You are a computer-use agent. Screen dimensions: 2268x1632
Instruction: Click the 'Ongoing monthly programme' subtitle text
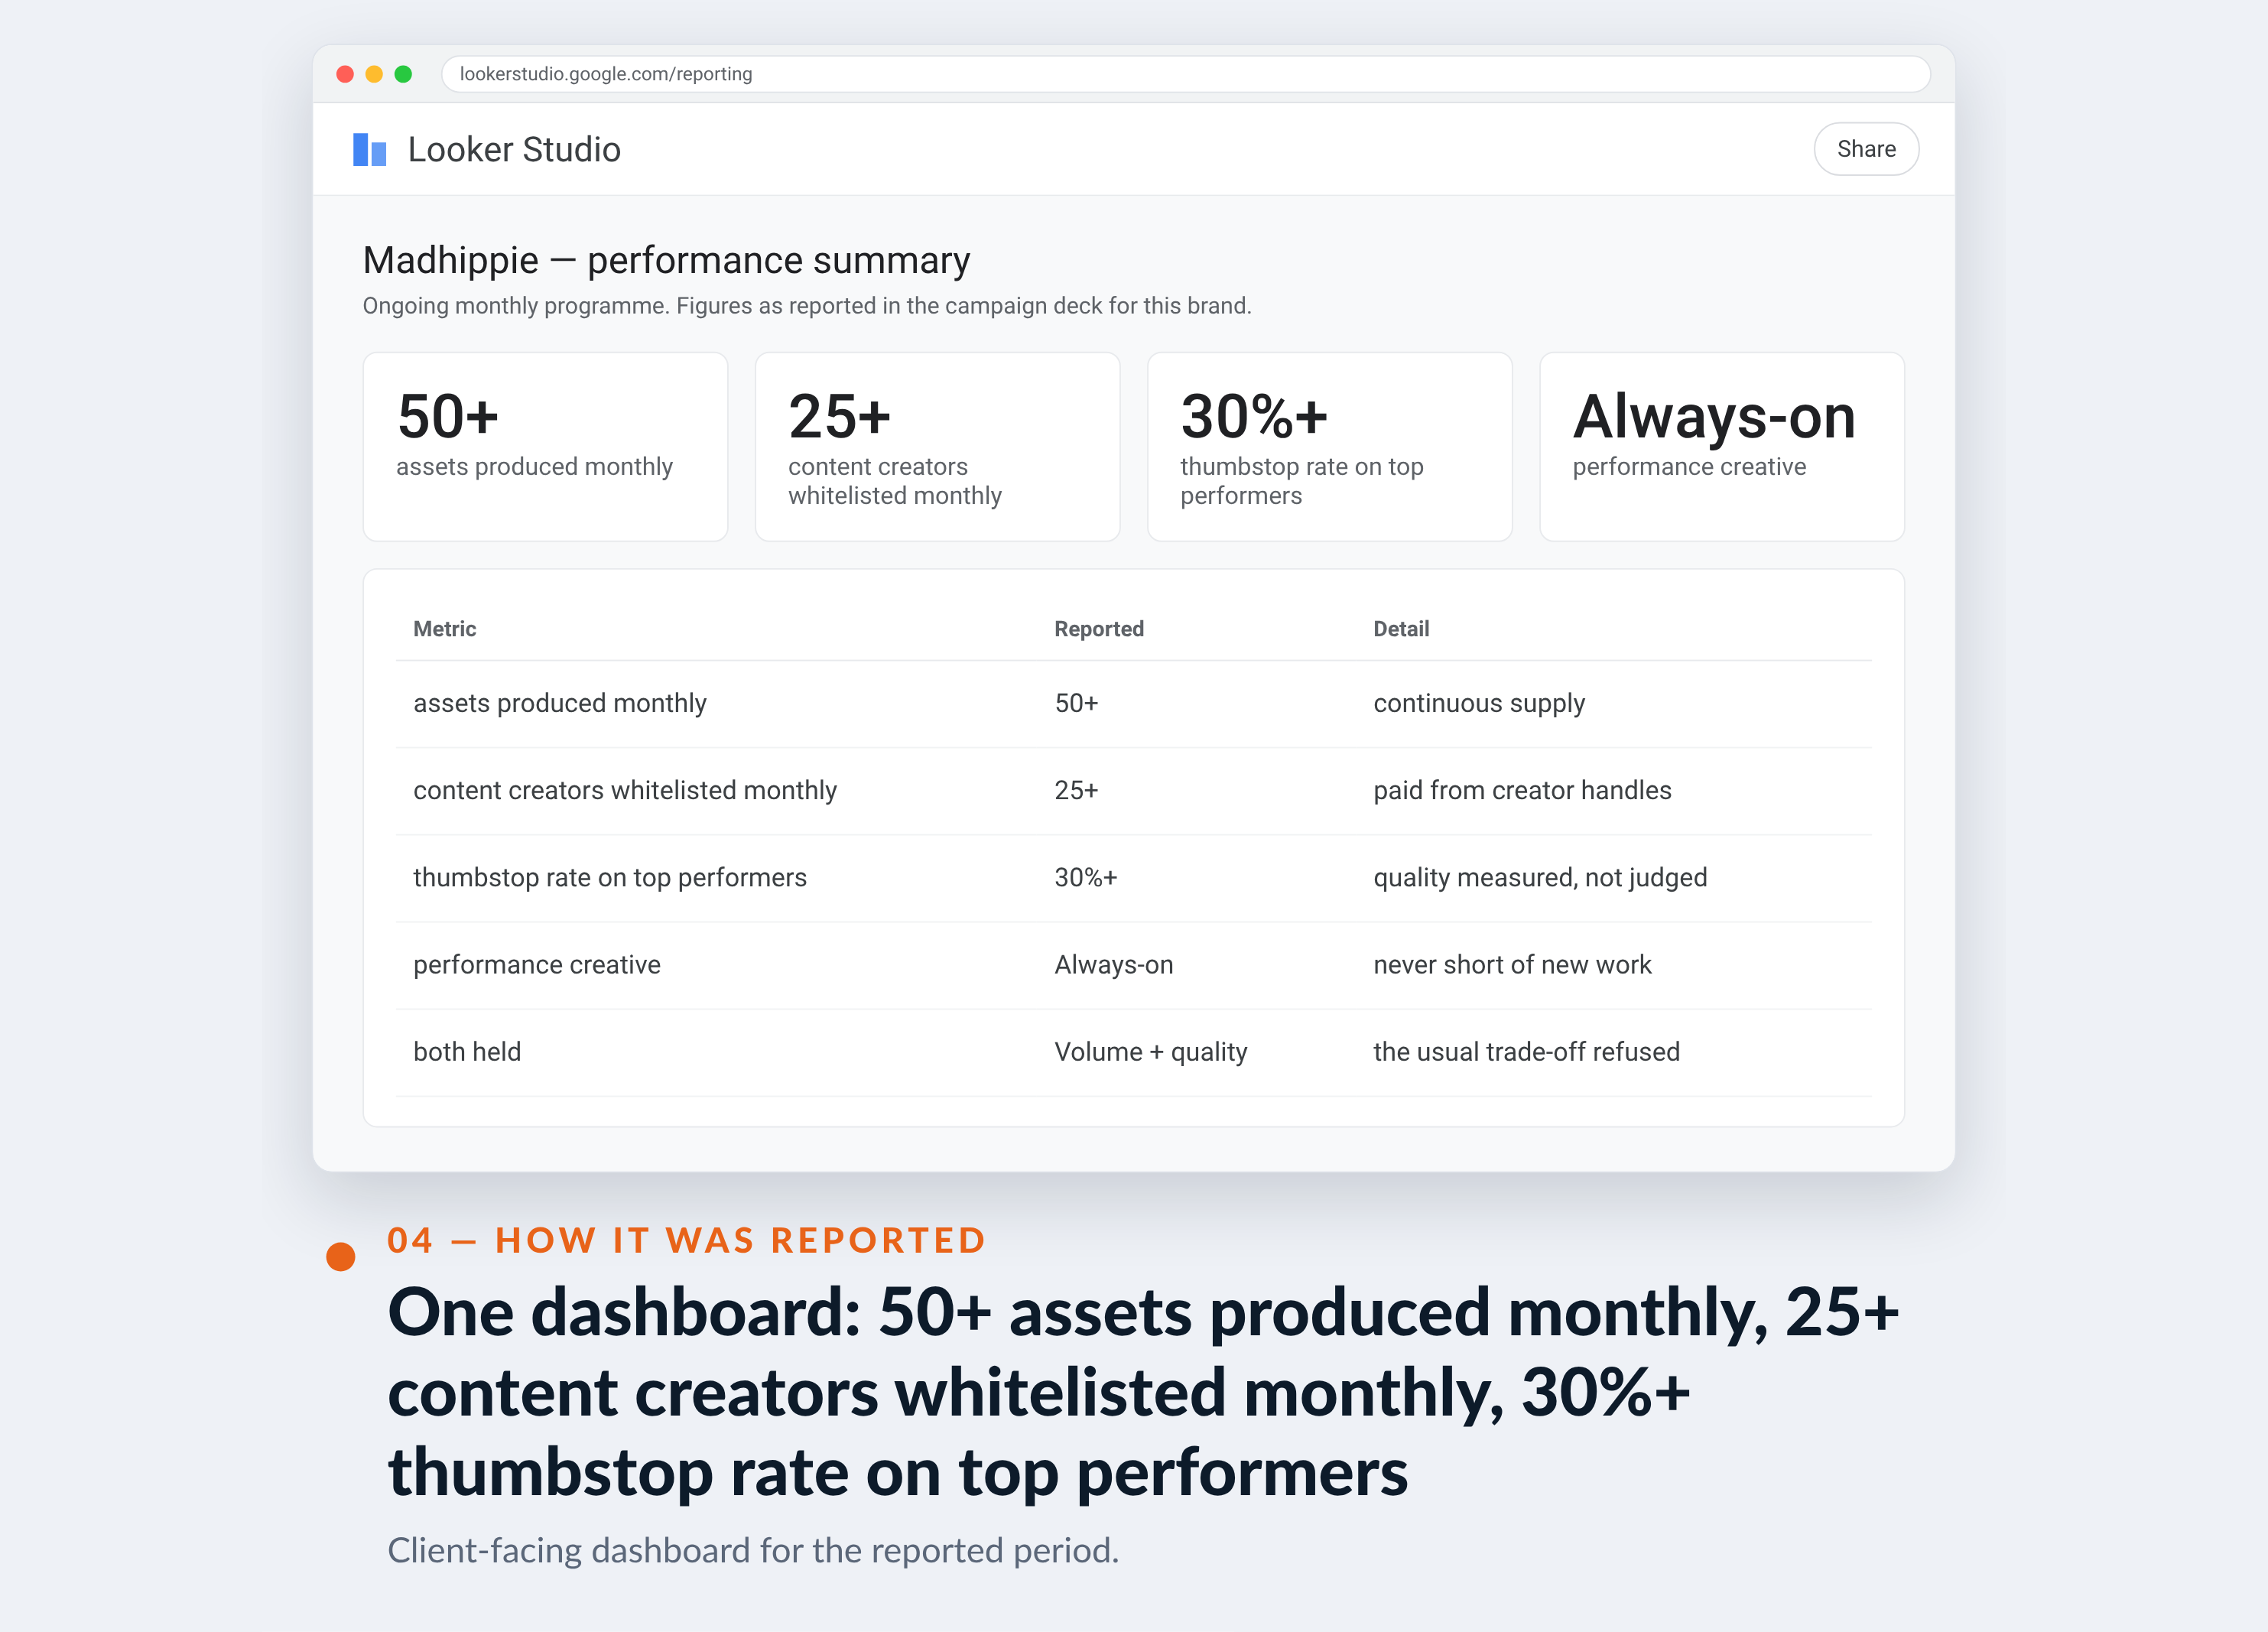pos(806,306)
